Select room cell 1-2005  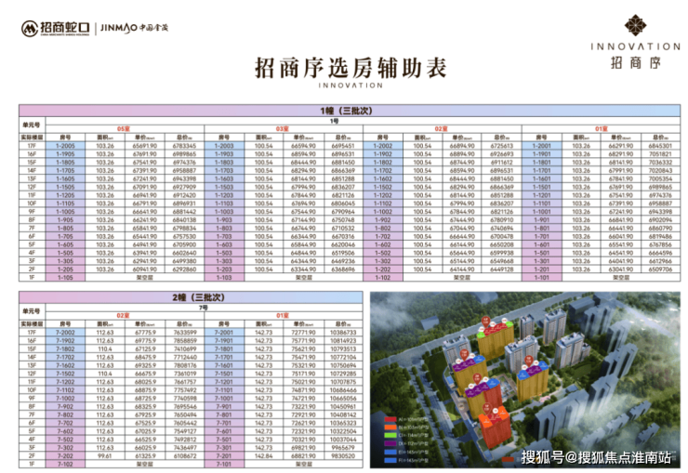click(65, 146)
